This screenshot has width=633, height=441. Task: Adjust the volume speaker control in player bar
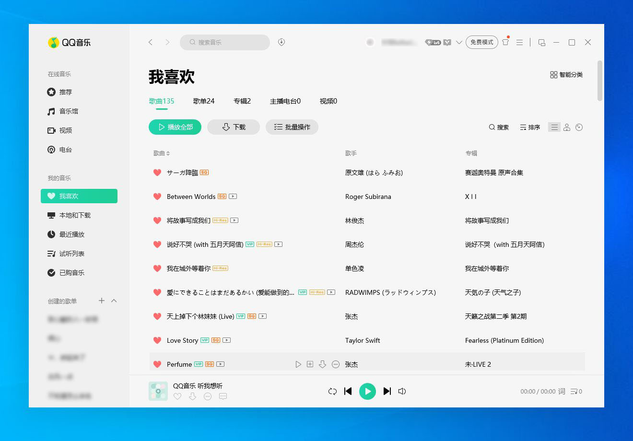click(401, 391)
